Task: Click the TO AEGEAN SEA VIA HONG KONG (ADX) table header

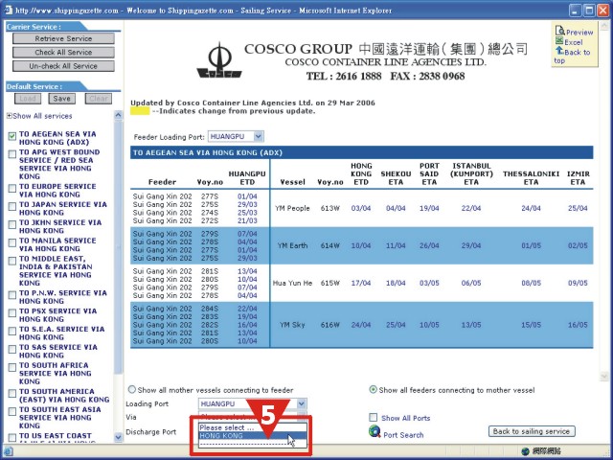Action: 362,152
